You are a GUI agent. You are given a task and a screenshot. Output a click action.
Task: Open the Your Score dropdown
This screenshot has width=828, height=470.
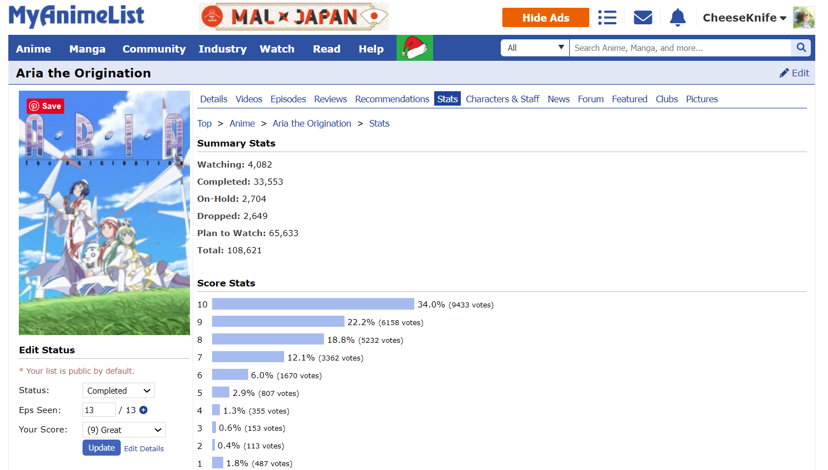124,430
